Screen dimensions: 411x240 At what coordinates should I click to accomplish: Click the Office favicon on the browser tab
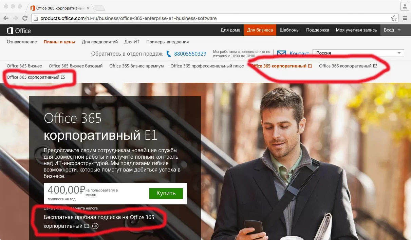click(33, 8)
